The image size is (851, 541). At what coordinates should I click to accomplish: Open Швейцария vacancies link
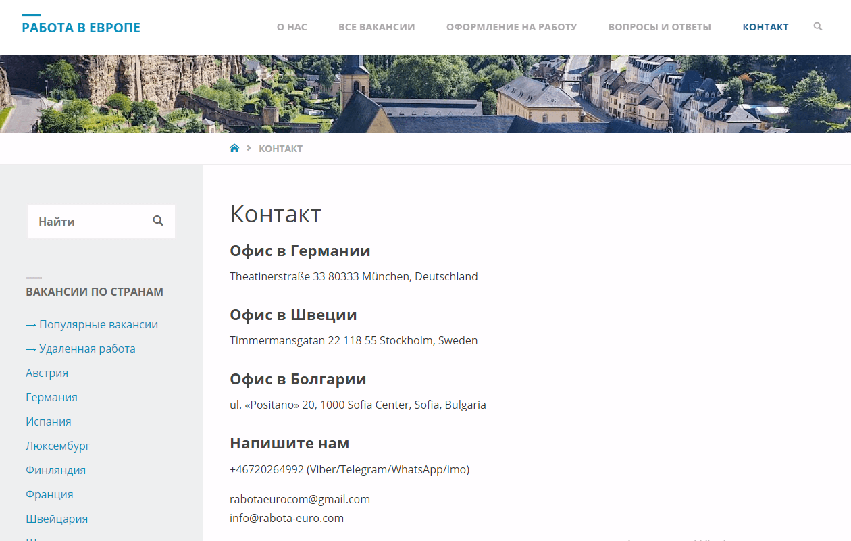(57, 519)
